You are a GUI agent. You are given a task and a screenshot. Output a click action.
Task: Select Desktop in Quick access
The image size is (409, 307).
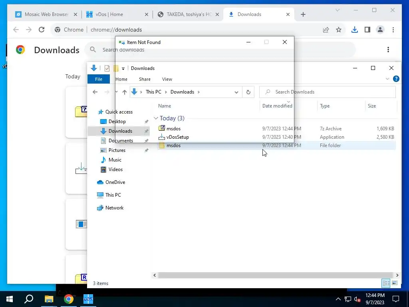click(x=117, y=122)
